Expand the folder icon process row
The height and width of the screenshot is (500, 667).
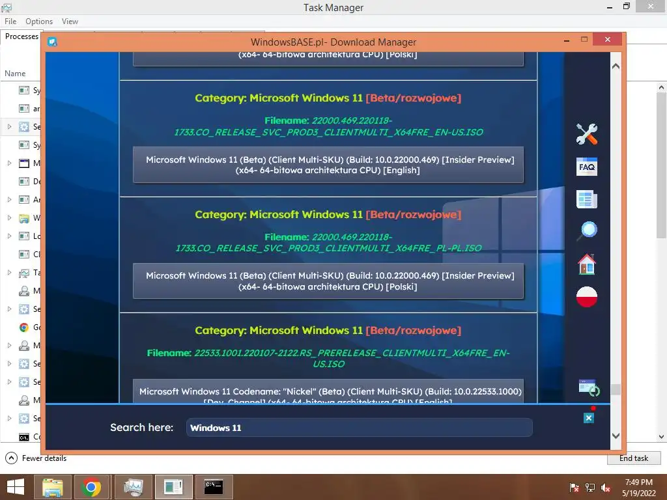click(x=9, y=217)
